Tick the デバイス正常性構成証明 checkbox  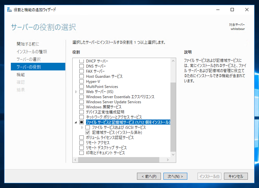pos(81,112)
